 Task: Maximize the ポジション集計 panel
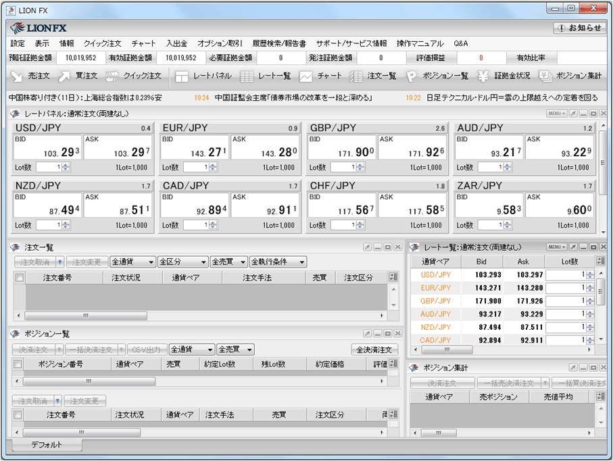pos(593,367)
